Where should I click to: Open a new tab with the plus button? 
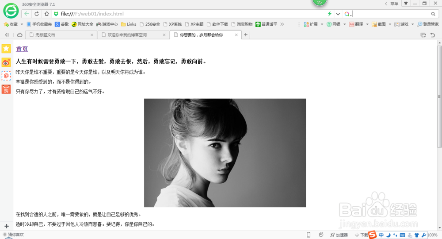[x=246, y=35]
